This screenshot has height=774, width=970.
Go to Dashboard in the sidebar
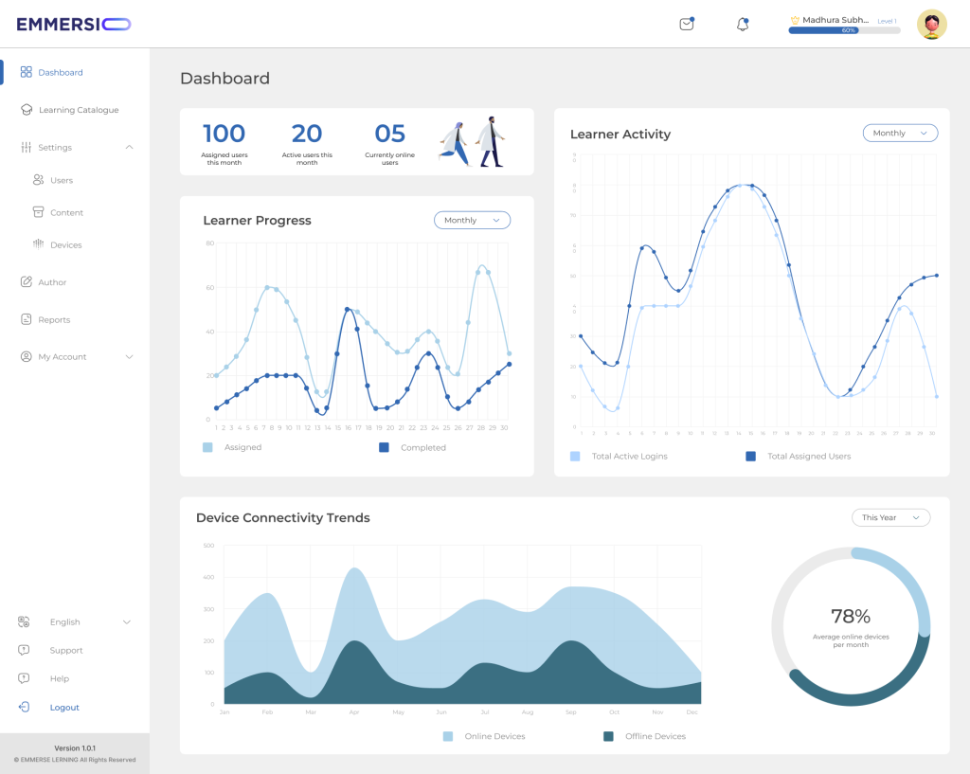click(x=60, y=72)
